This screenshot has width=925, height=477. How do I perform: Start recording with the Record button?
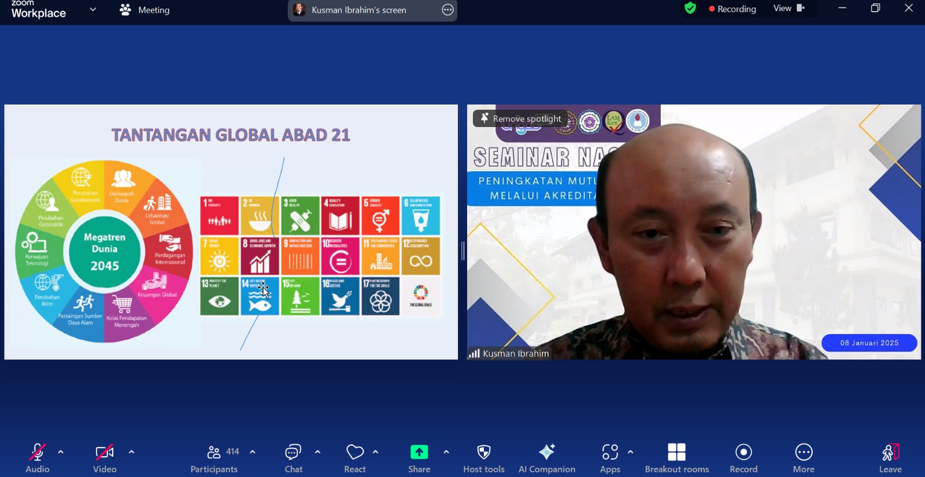coord(743,458)
